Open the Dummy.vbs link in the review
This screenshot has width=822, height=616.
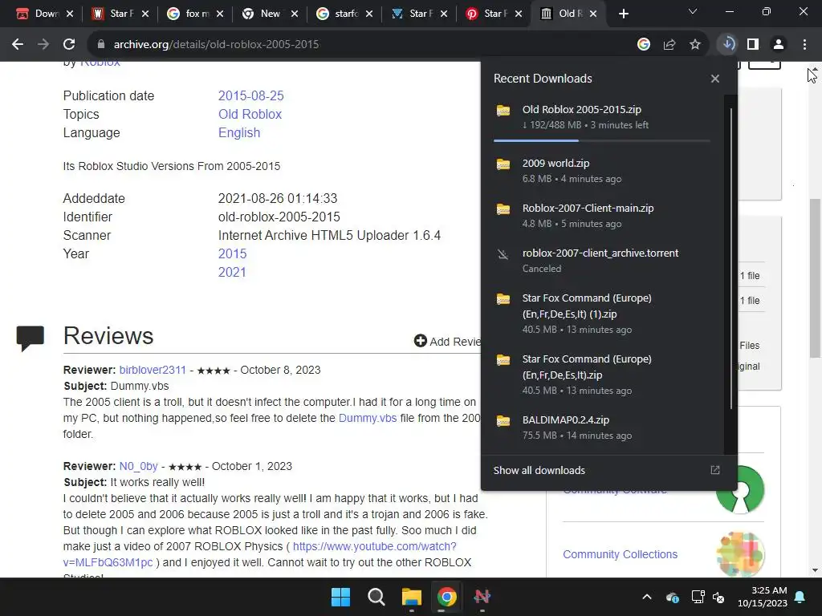tap(368, 418)
